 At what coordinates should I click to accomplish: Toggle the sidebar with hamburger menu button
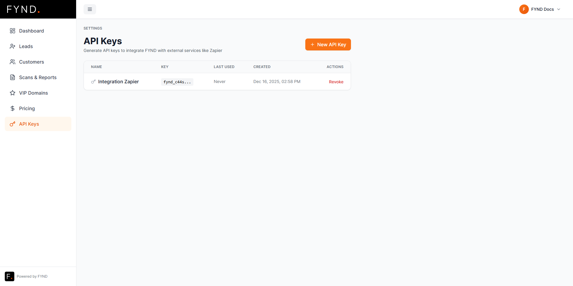[90, 9]
